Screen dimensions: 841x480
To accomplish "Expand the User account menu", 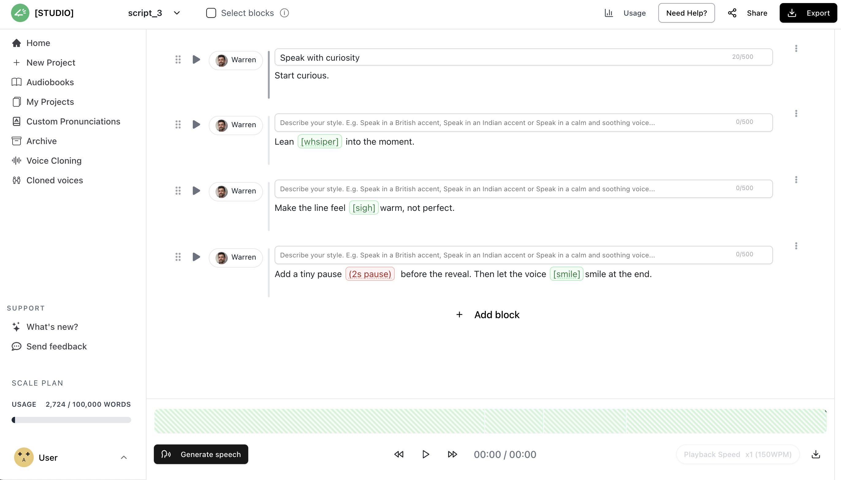I will (x=124, y=457).
